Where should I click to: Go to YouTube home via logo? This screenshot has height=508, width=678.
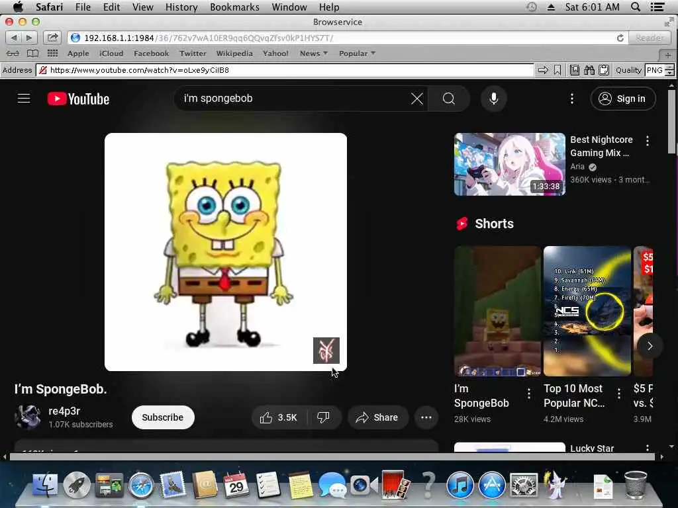click(x=78, y=99)
